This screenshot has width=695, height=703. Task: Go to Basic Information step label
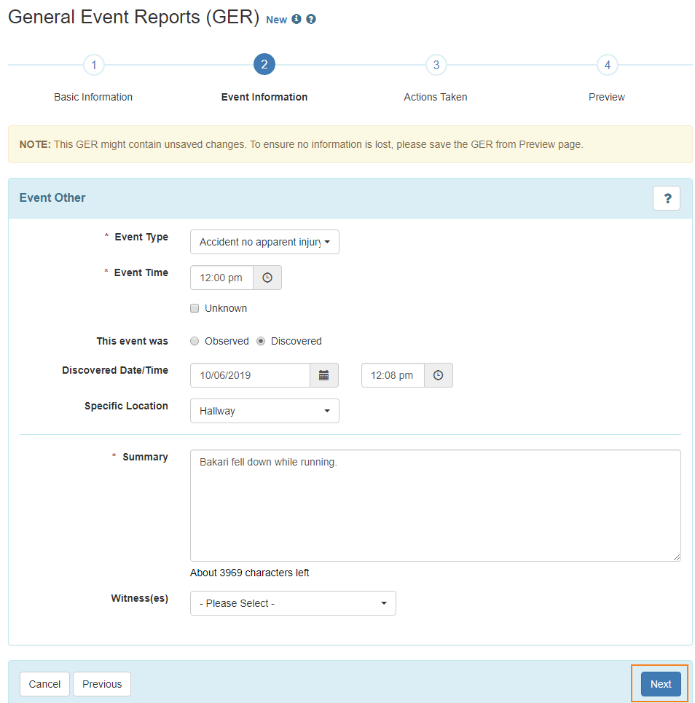pyautogui.click(x=93, y=97)
